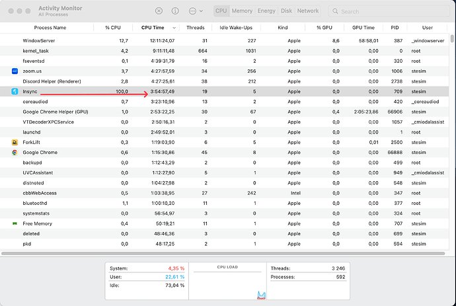The image size is (456, 306).
Task: Click Processes count 592
Action: click(x=340, y=277)
